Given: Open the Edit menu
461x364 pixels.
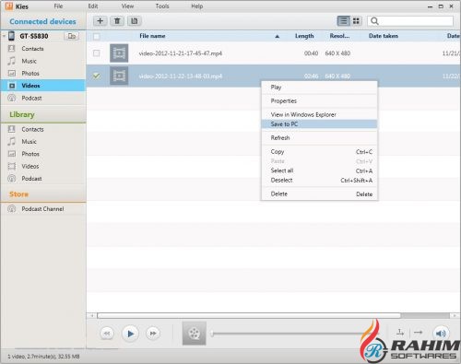Looking at the screenshot, I should click(93, 6).
